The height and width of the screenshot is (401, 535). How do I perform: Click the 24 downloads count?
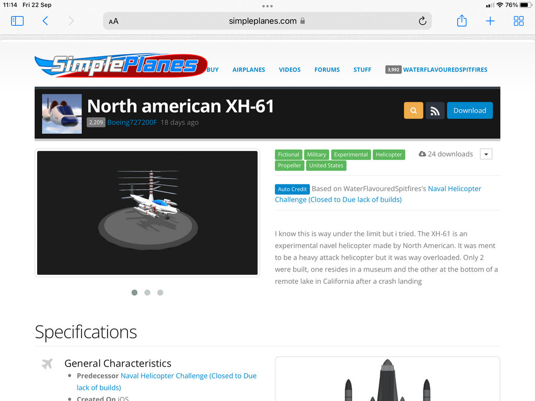point(450,154)
